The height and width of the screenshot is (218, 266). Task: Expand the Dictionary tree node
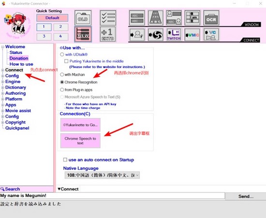pos(3,87)
